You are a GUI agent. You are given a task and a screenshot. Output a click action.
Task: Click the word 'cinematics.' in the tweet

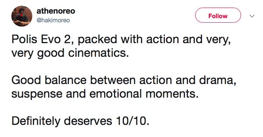[98, 53]
